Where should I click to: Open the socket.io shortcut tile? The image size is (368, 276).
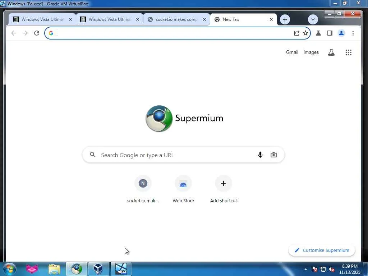(x=143, y=189)
